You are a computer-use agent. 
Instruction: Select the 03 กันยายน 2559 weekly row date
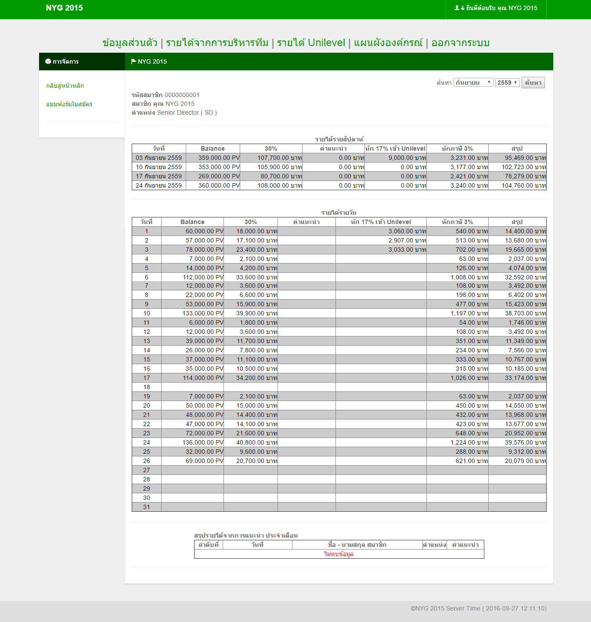coord(159,158)
